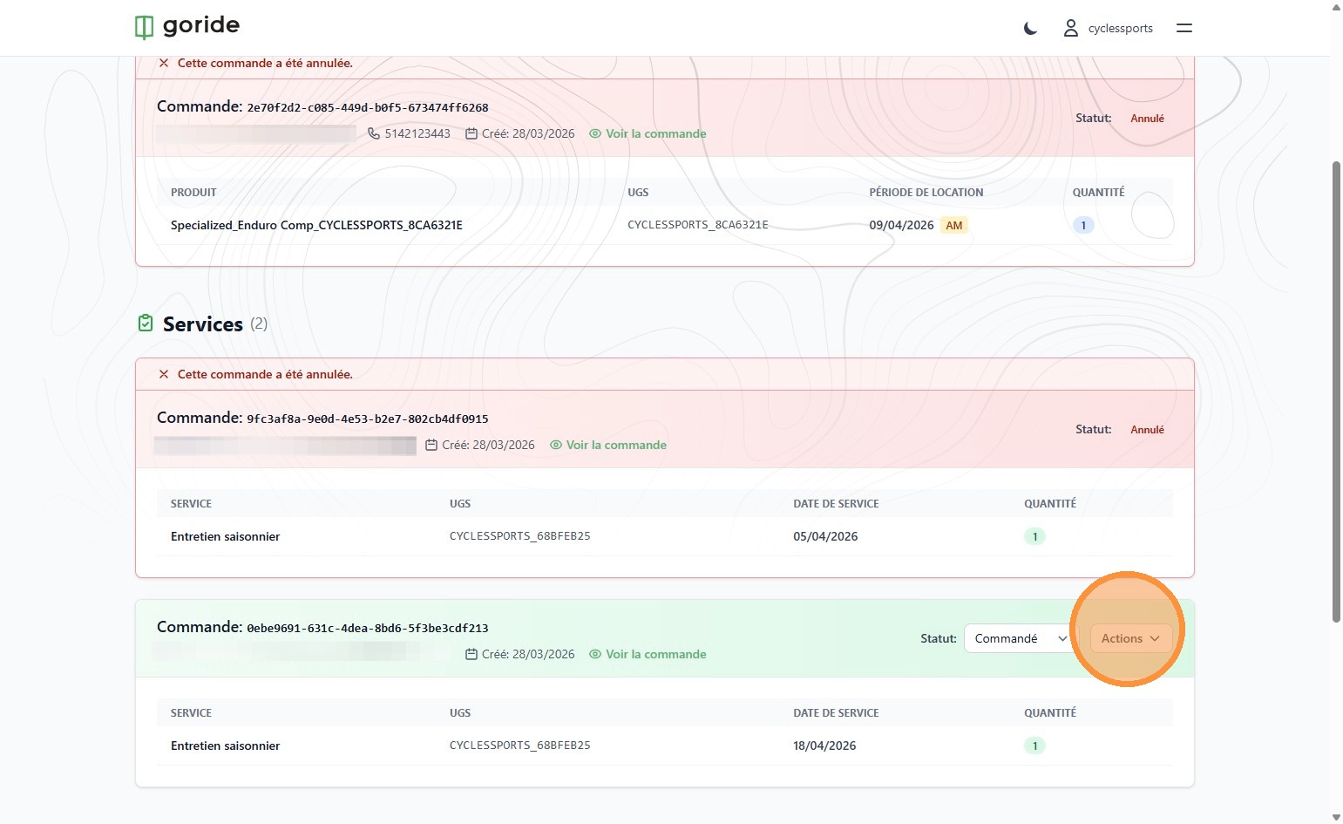This screenshot has width=1343, height=824.
Task: Click the quantity badge for 18/04/2026 service
Action: [x=1034, y=746]
